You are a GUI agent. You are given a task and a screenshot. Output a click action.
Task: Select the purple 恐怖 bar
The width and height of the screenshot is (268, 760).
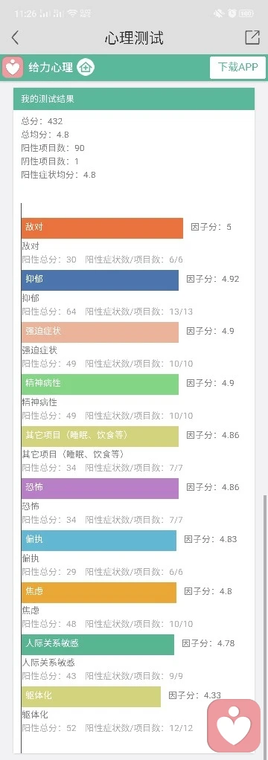(100, 488)
